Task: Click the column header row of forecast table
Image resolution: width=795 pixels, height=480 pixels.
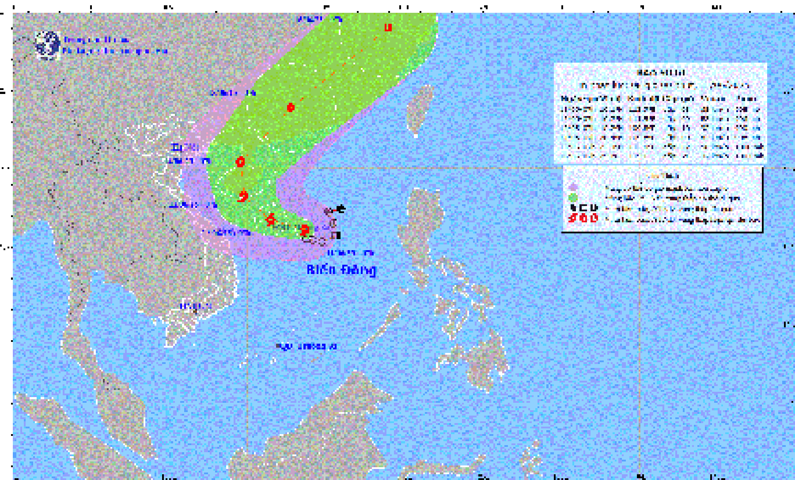Action: pyautogui.click(x=660, y=98)
